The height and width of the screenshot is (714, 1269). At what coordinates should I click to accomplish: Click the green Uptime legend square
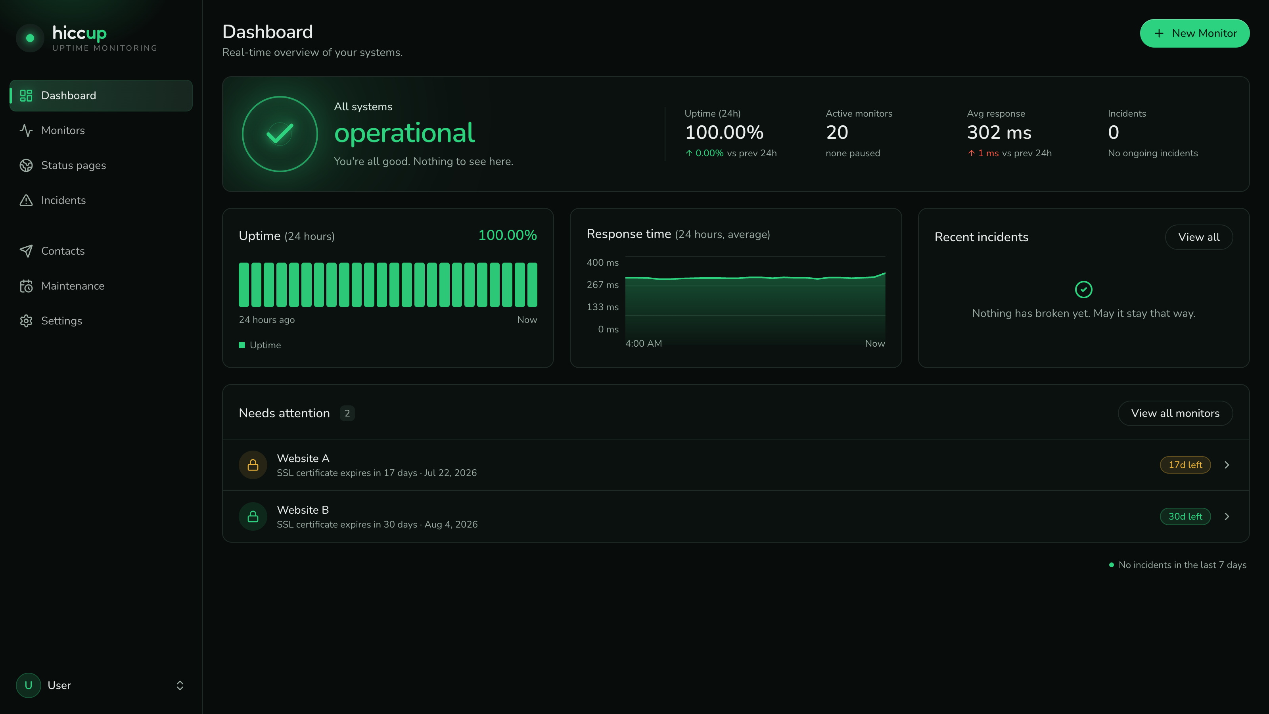point(242,345)
